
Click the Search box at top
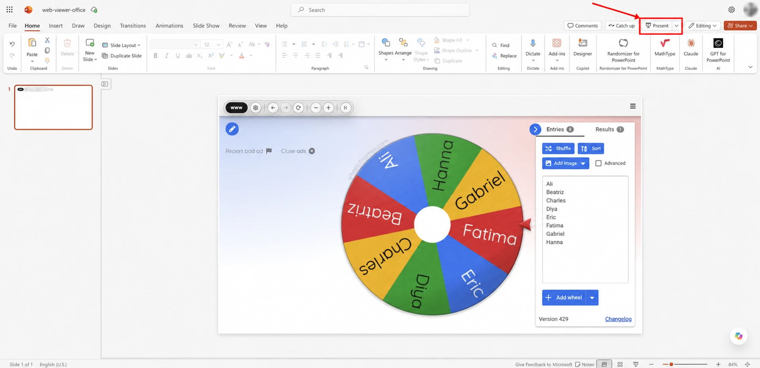click(x=380, y=10)
